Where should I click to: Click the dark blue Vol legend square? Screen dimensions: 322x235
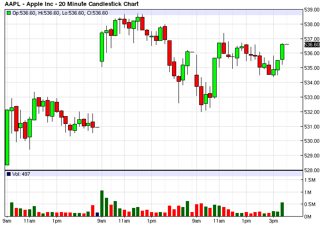tap(9, 174)
